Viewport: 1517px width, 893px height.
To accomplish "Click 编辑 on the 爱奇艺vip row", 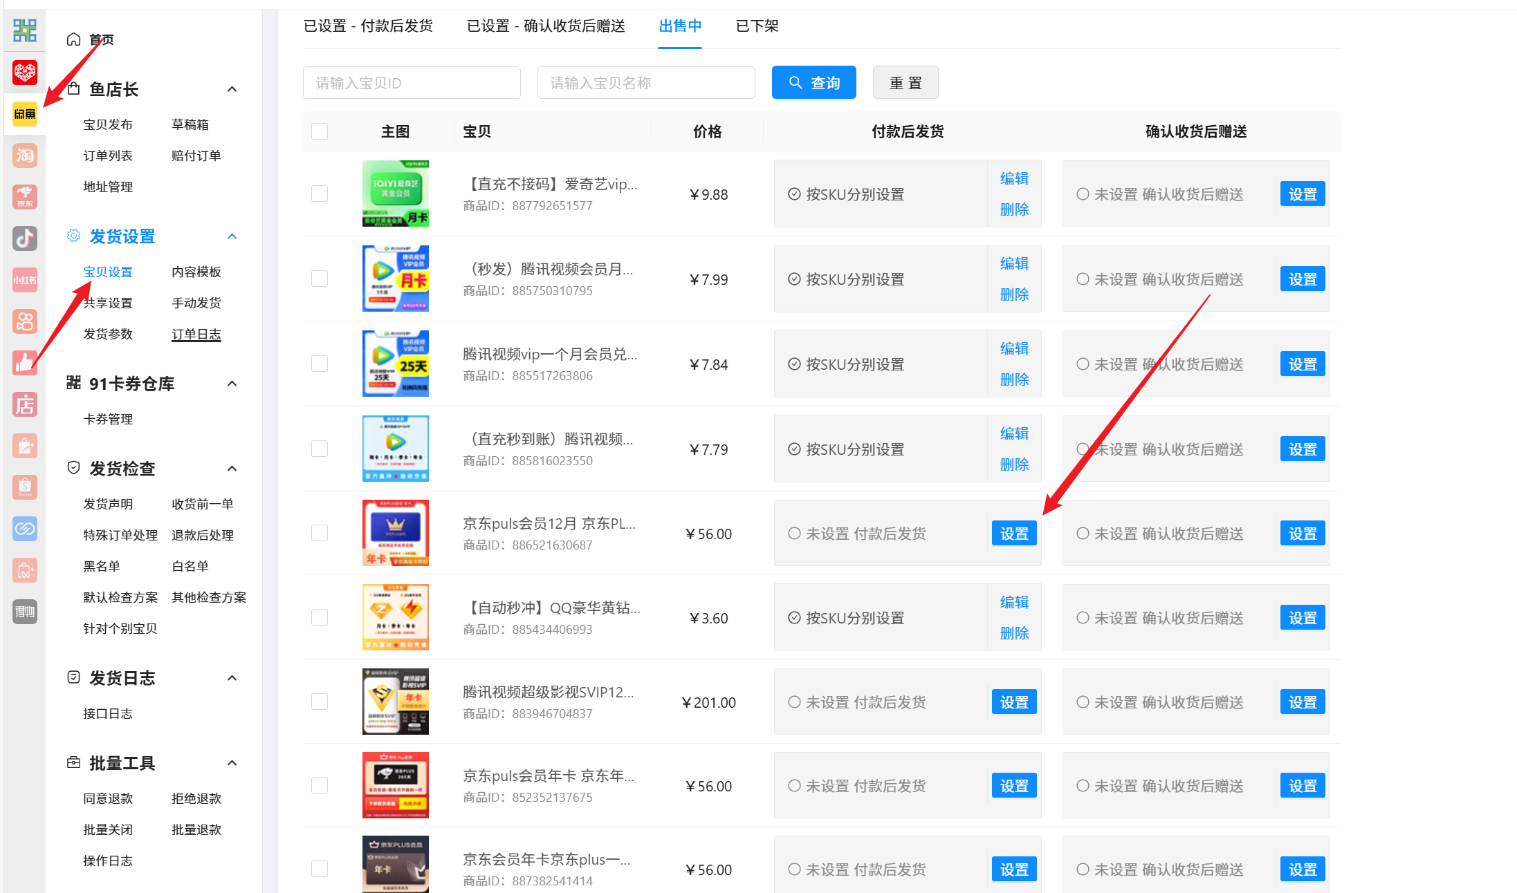I will tap(1014, 178).
